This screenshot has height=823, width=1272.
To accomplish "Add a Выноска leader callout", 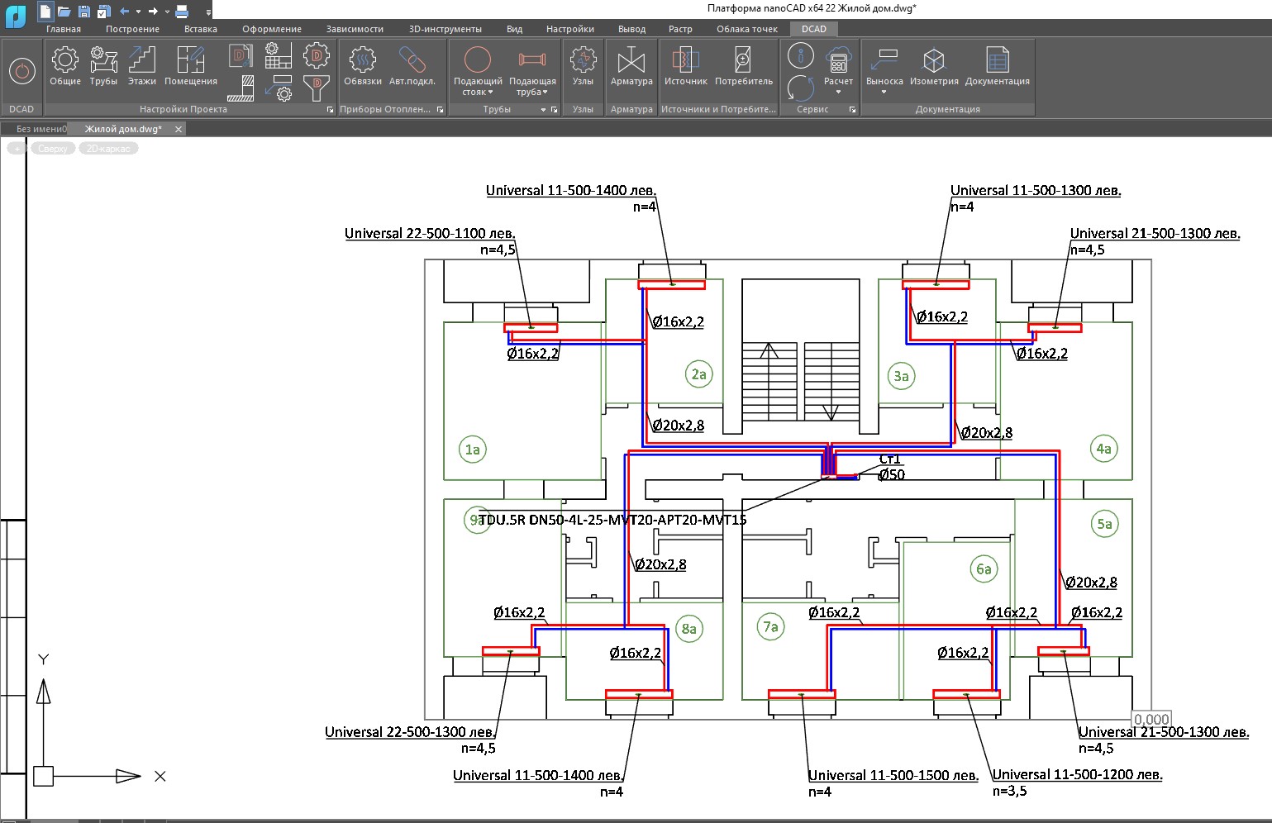I will pos(884,70).
